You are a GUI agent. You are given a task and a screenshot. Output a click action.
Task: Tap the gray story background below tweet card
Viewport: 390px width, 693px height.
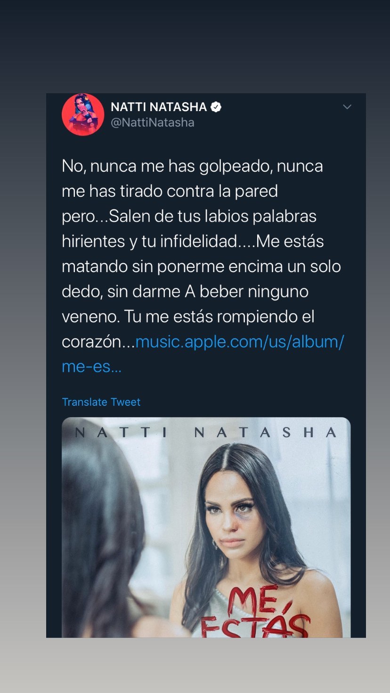(195, 665)
